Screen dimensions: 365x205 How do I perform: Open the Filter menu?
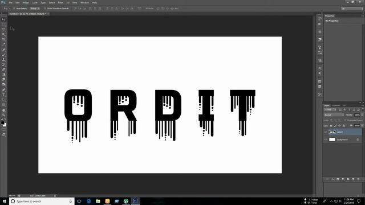60,2
